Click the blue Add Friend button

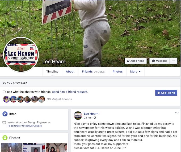[166, 93]
